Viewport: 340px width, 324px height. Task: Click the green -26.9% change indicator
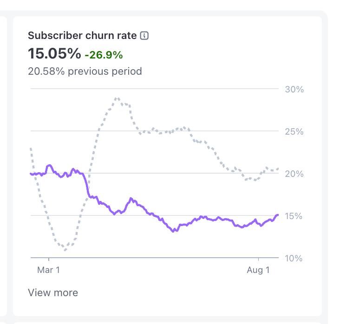pos(104,55)
